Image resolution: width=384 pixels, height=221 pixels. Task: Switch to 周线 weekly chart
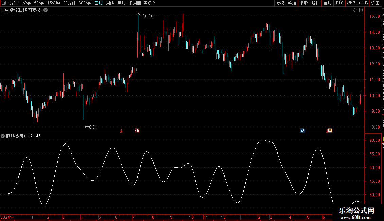tap(110, 3)
